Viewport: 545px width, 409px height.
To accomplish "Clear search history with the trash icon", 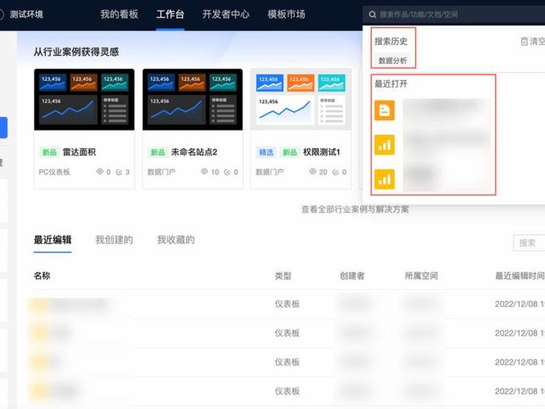I will [x=524, y=42].
